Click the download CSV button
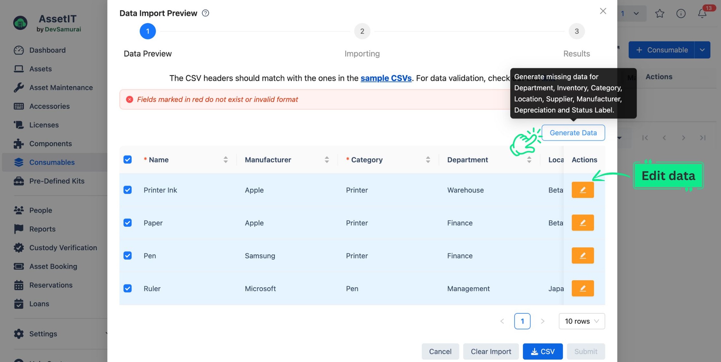Screen dimensions: 721x362 [x=542, y=351]
